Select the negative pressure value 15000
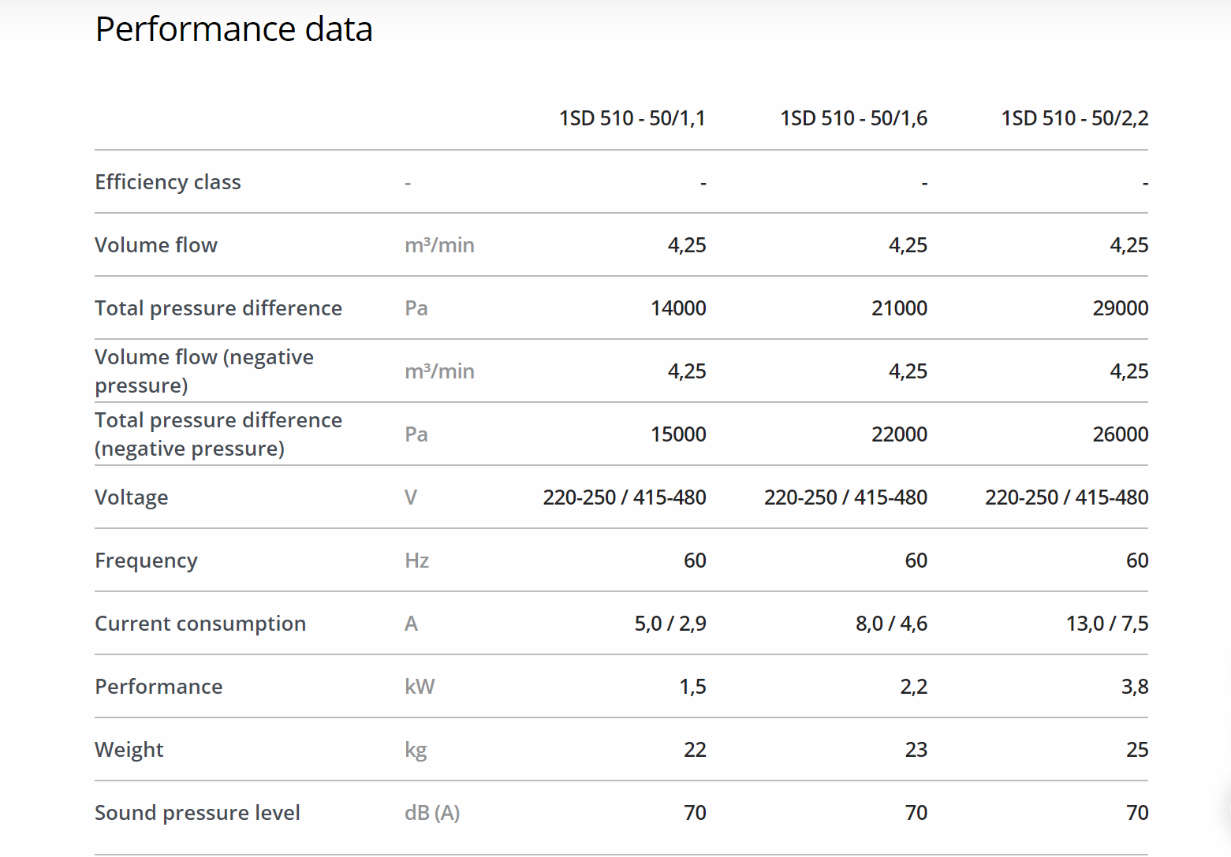Viewport: 1231px width, 857px height. pyautogui.click(x=677, y=434)
